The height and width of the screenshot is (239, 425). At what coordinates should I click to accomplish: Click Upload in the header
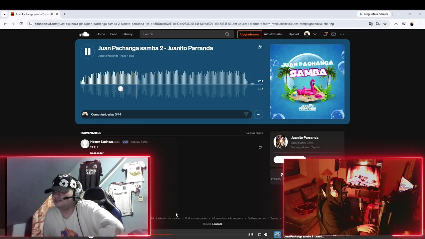click(x=294, y=34)
